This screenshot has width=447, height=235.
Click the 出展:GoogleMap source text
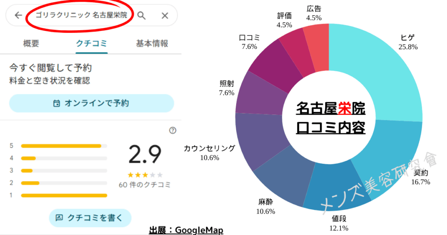click(186, 230)
